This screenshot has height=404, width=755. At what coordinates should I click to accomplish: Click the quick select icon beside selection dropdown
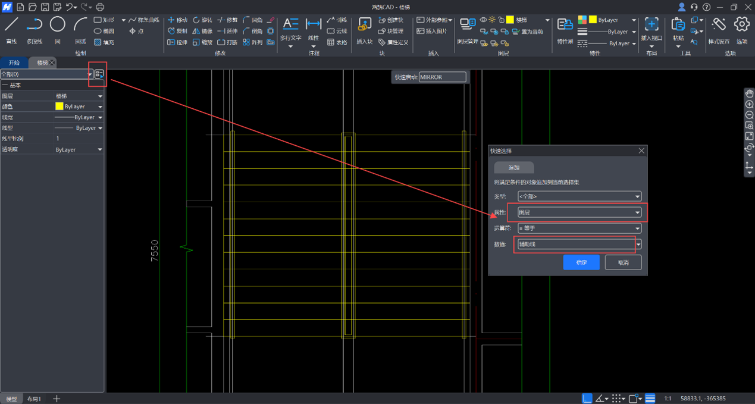(x=99, y=74)
